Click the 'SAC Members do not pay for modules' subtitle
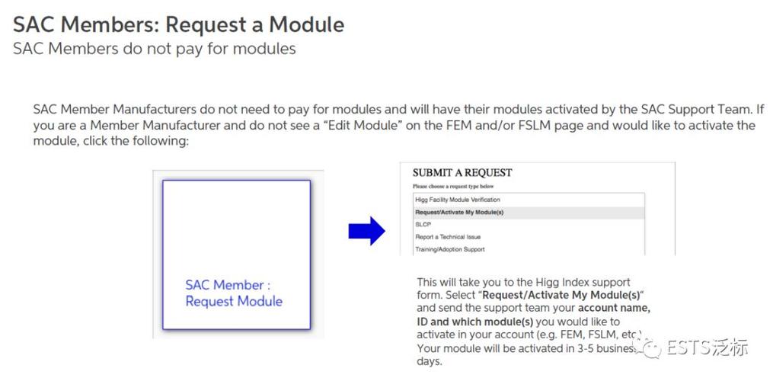The width and height of the screenshot is (773, 381). [155, 49]
